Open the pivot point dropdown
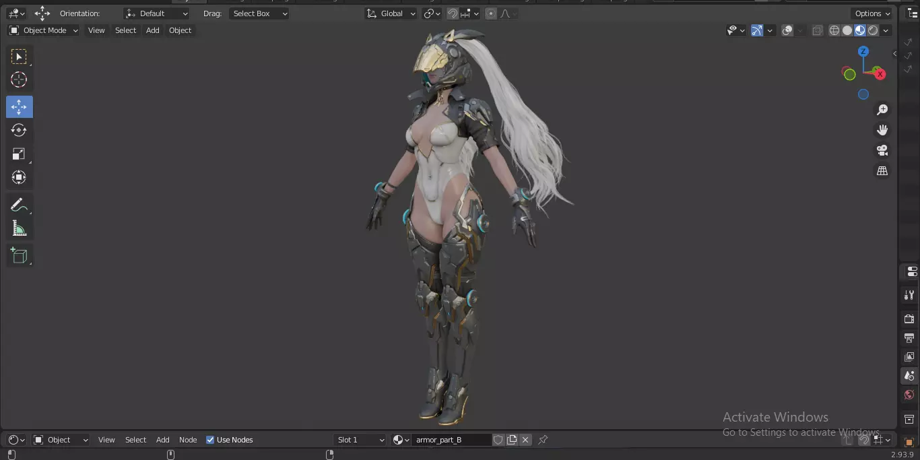 tap(432, 13)
